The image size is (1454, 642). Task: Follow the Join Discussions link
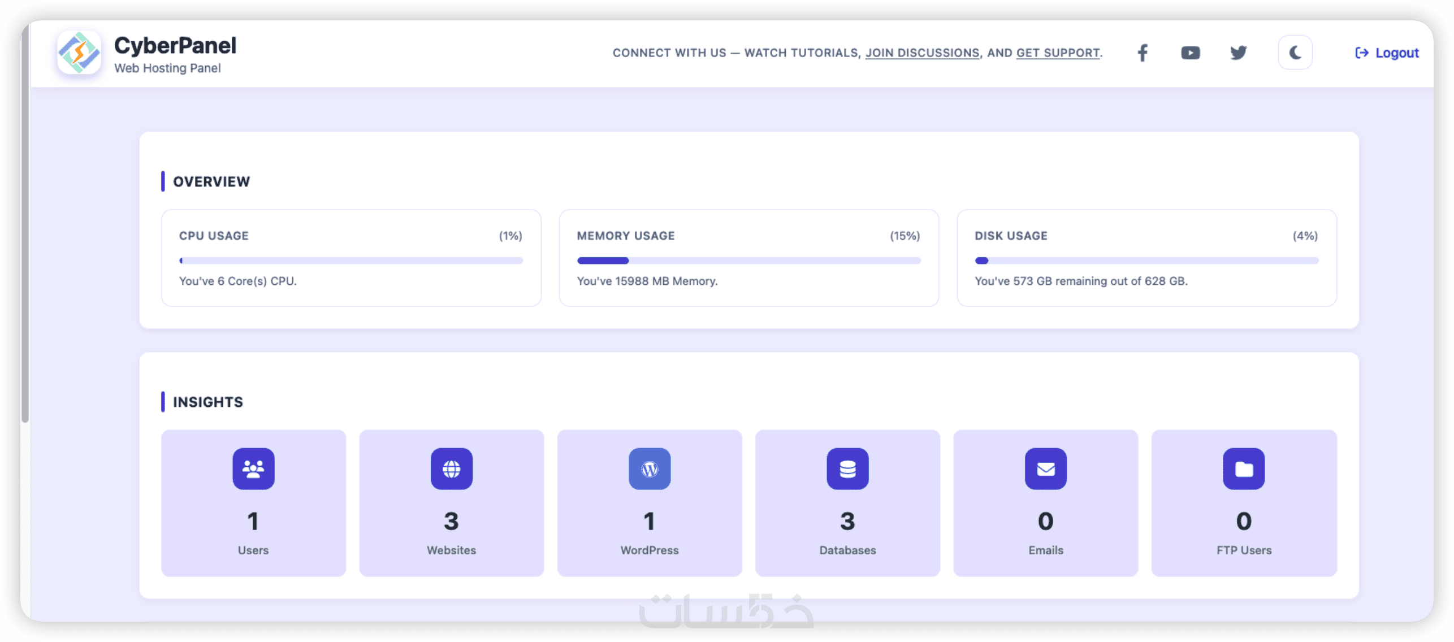[x=922, y=53]
